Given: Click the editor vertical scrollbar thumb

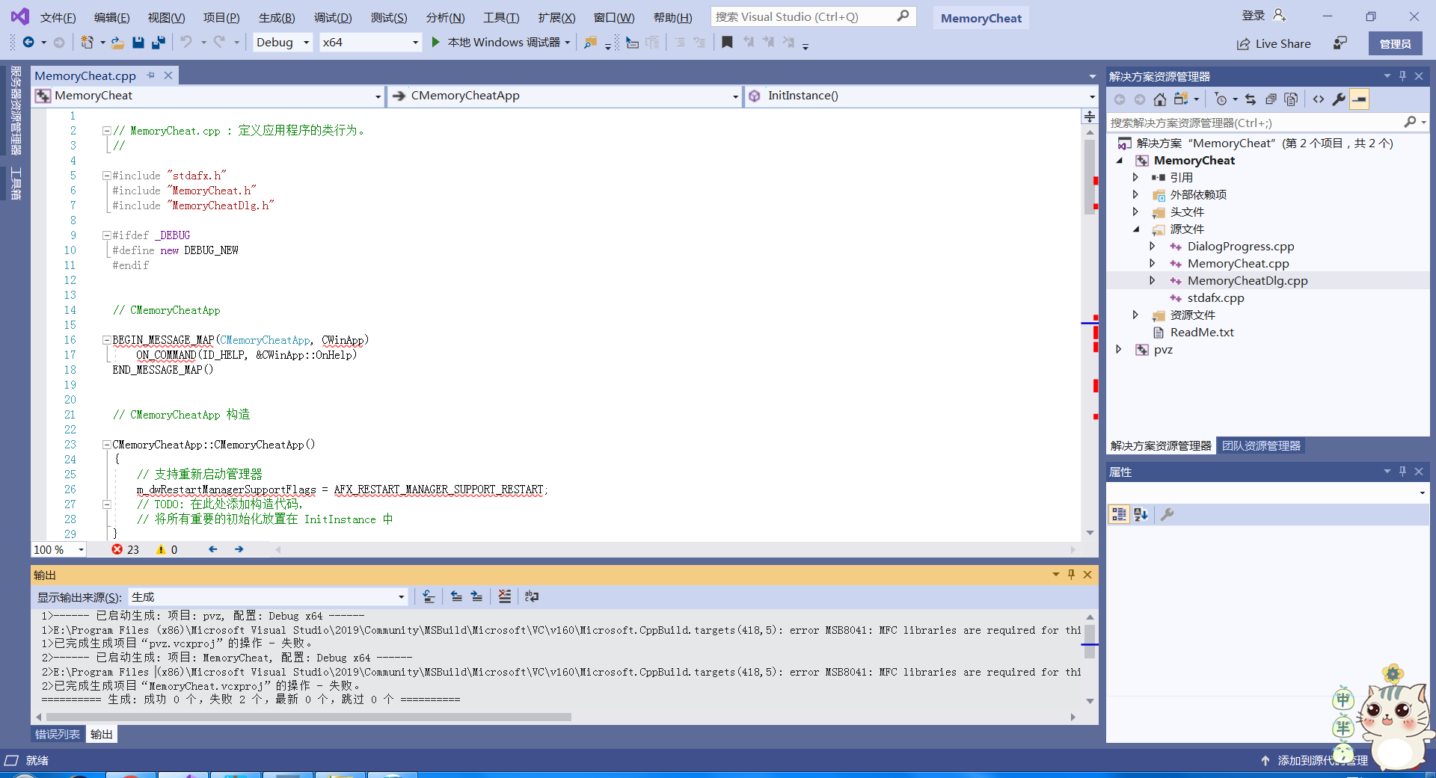Looking at the screenshot, I should click(x=1090, y=176).
